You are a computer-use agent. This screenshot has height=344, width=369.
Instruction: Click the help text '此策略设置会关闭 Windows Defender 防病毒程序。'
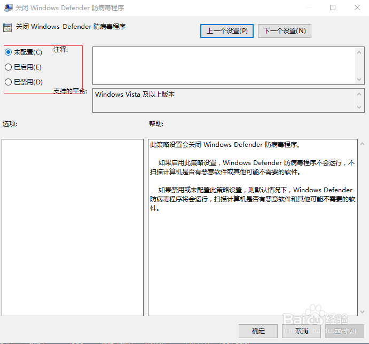[225, 145]
